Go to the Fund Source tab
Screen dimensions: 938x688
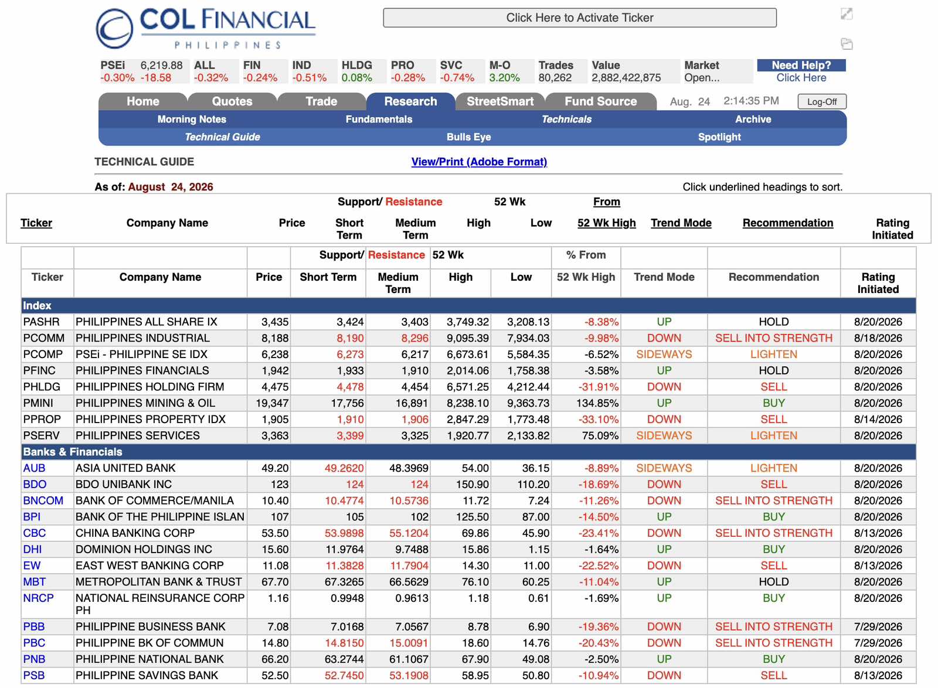click(x=601, y=101)
